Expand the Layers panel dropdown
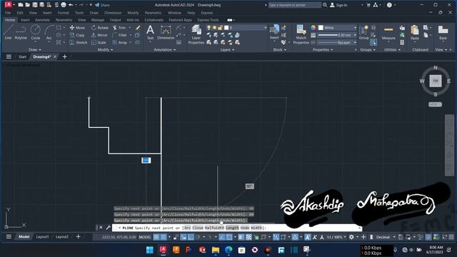 point(227,49)
